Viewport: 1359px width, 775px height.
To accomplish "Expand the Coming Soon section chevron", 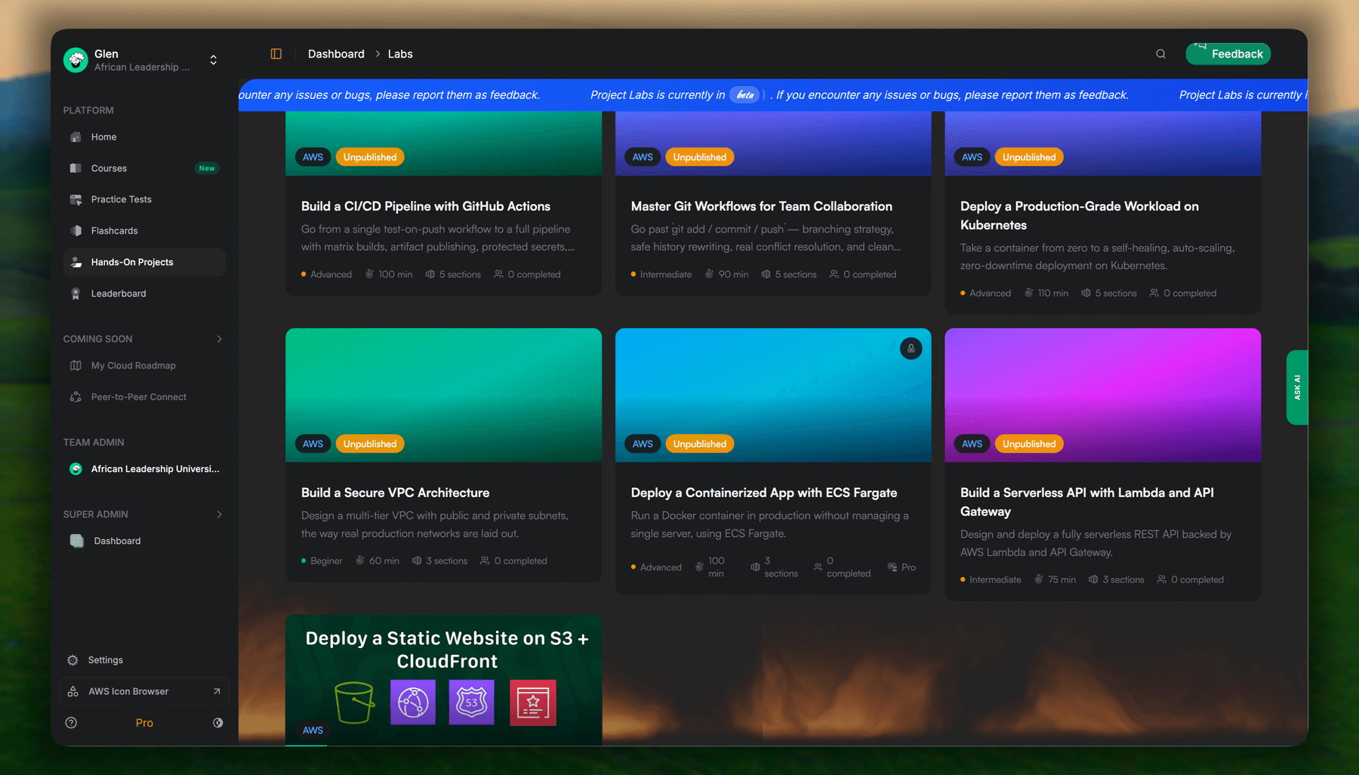I will 219,339.
